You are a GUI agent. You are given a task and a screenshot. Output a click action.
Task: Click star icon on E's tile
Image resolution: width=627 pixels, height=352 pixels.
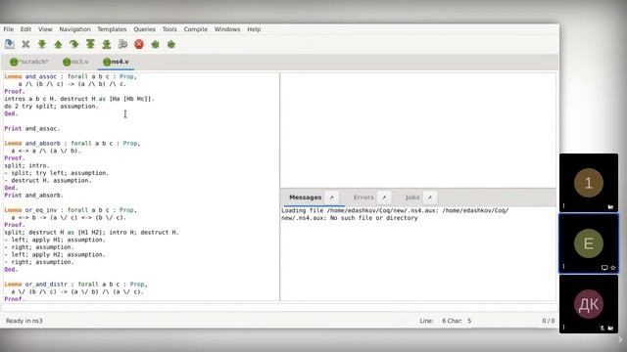click(x=613, y=268)
